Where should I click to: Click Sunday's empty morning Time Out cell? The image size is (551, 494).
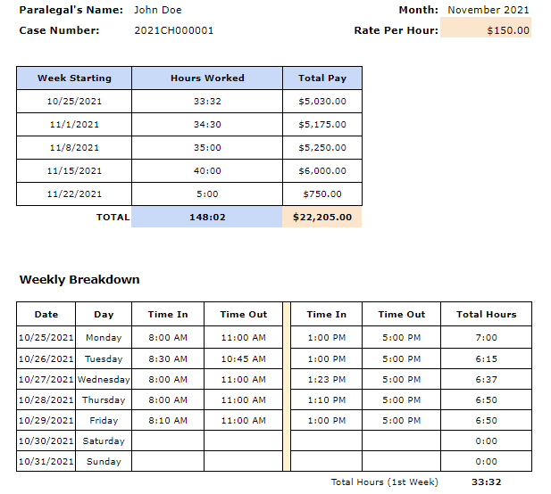click(244, 461)
